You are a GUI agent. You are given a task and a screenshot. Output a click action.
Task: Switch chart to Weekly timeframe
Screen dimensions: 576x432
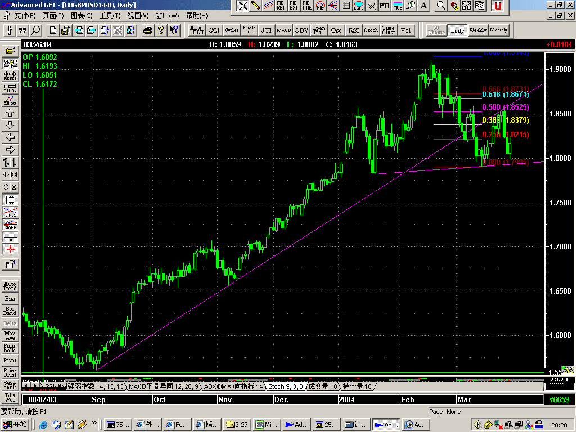pos(478,30)
